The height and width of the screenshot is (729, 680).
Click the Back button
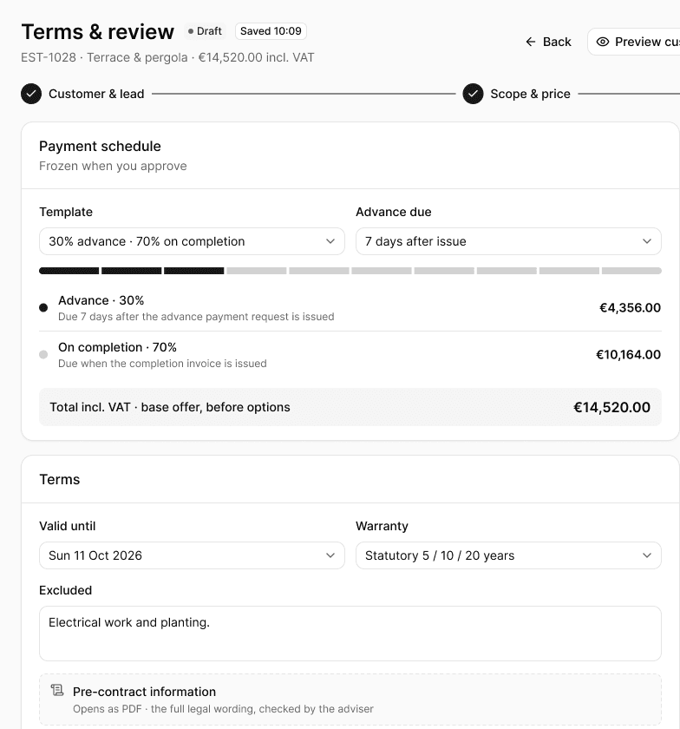point(548,42)
